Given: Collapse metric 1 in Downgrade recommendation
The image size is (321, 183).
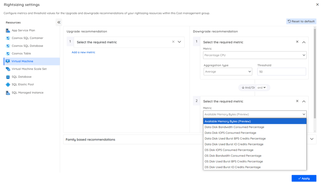Looking at the screenshot, I should 303,42.
